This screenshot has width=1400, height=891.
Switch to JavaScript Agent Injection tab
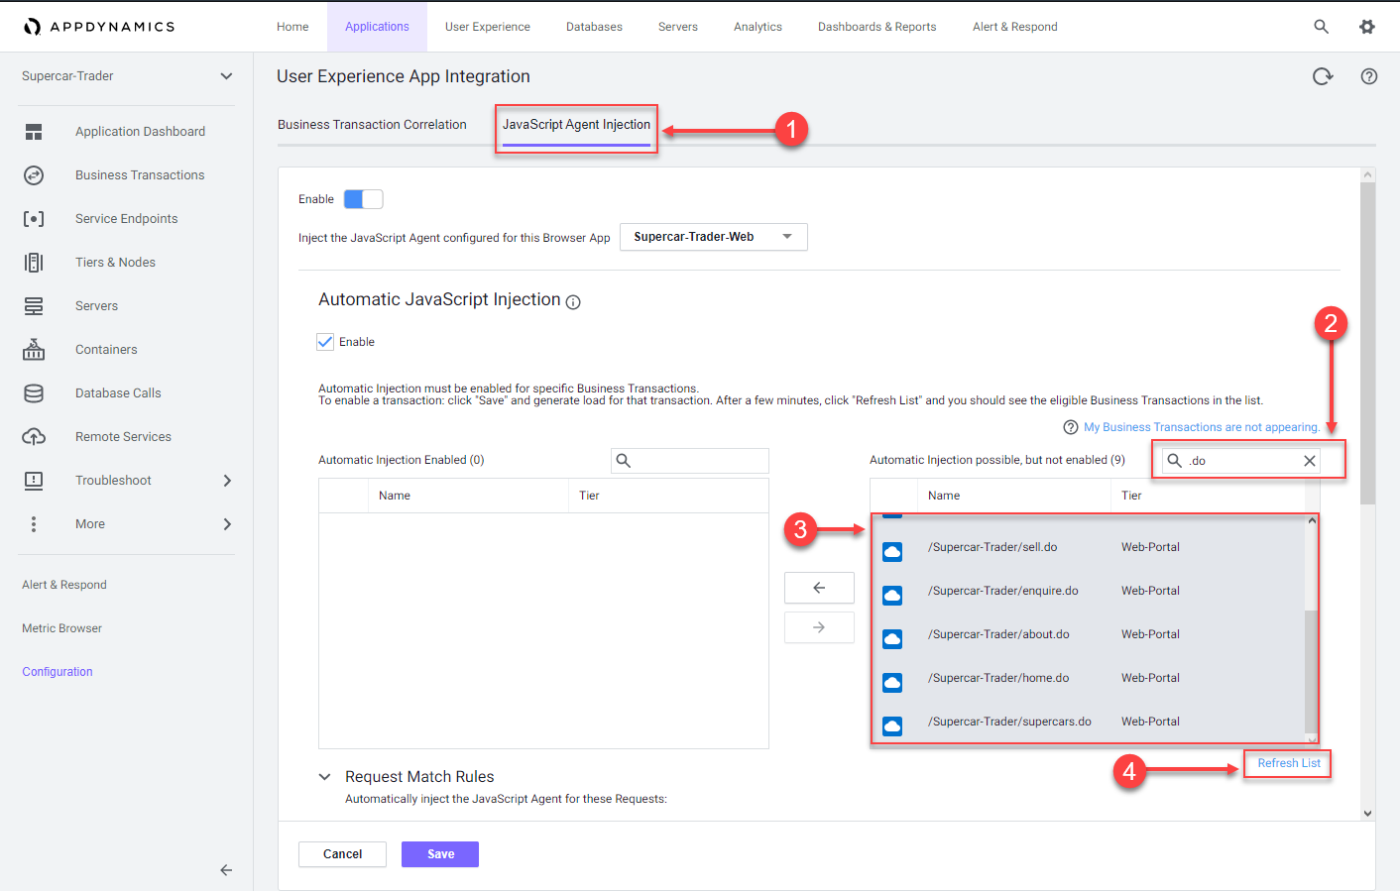[x=576, y=125]
